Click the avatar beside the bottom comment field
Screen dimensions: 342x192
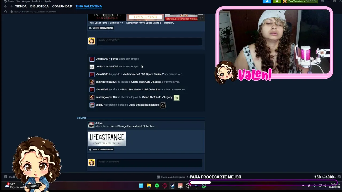pyautogui.click(x=92, y=162)
